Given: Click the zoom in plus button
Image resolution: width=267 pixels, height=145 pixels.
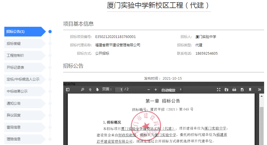Looking at the screenshot, I should [x=156, y=90].
